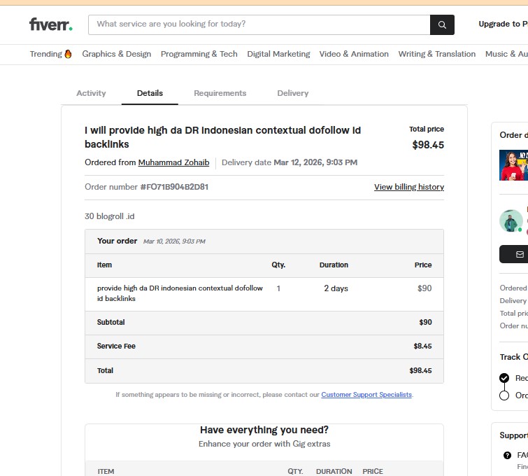Screen dimensions: 528x476
Task: Open seller Muhammad Zohaib's profile link
Action: [x=173, y=162]
